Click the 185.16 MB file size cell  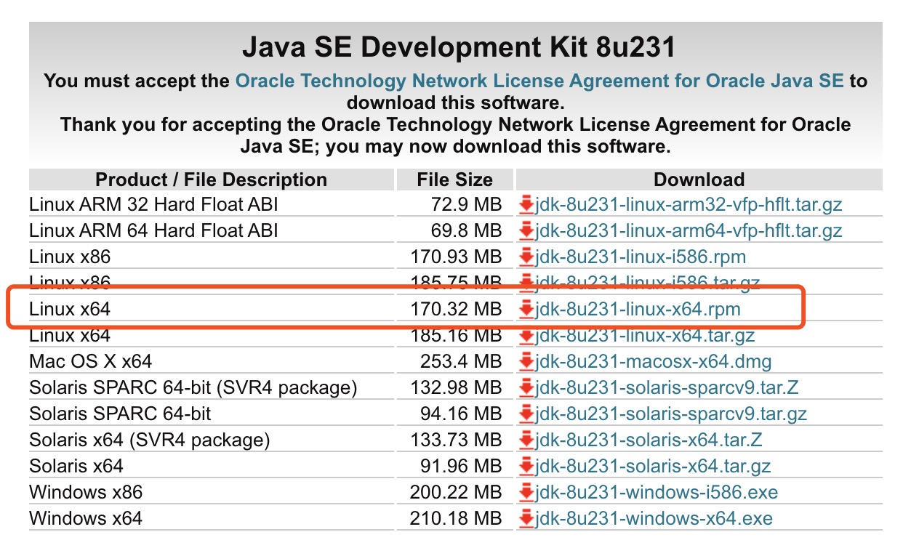click(455, 337)
